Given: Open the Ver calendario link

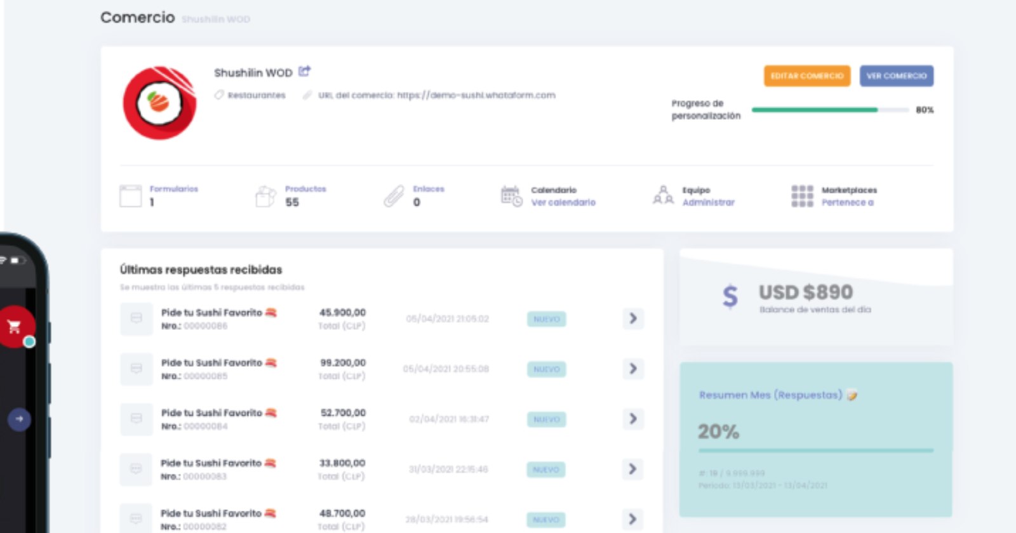Looking at the screenshot, I should (x=563, y=202).
